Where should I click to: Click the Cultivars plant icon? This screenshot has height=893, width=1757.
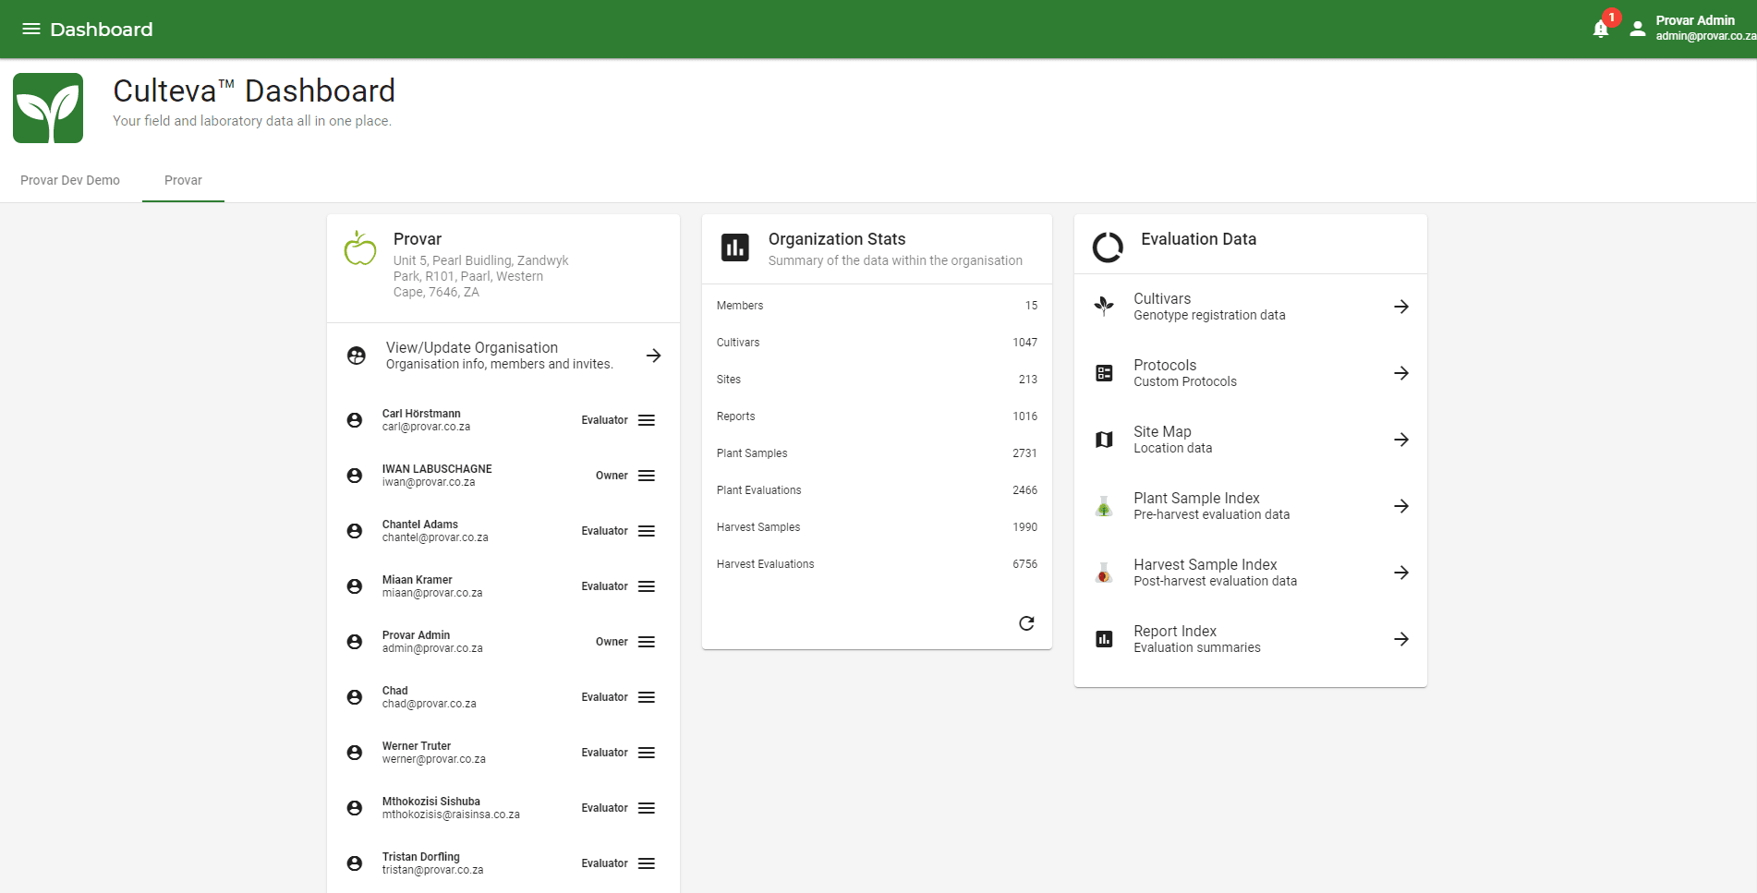click(1104, 306)
